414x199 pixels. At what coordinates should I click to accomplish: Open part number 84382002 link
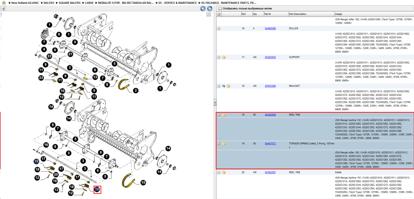click(270, 57)
